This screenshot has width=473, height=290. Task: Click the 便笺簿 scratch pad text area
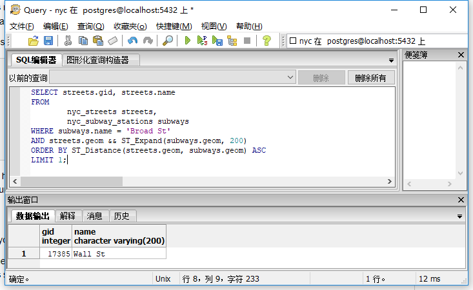(x=430, y=121)
